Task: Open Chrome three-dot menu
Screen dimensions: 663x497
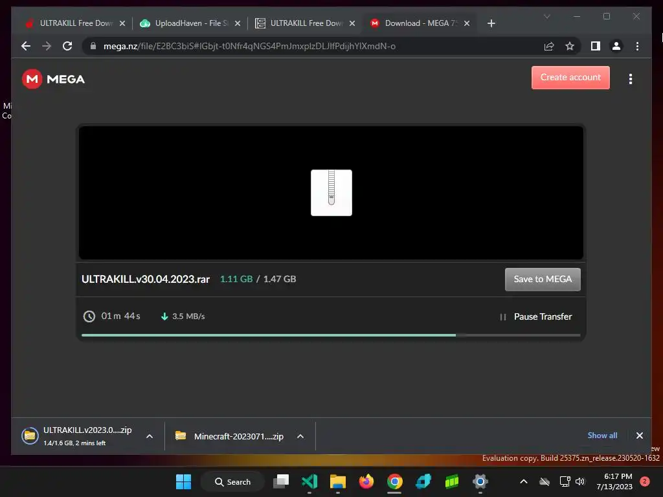Action: click(x=637, y=46)
